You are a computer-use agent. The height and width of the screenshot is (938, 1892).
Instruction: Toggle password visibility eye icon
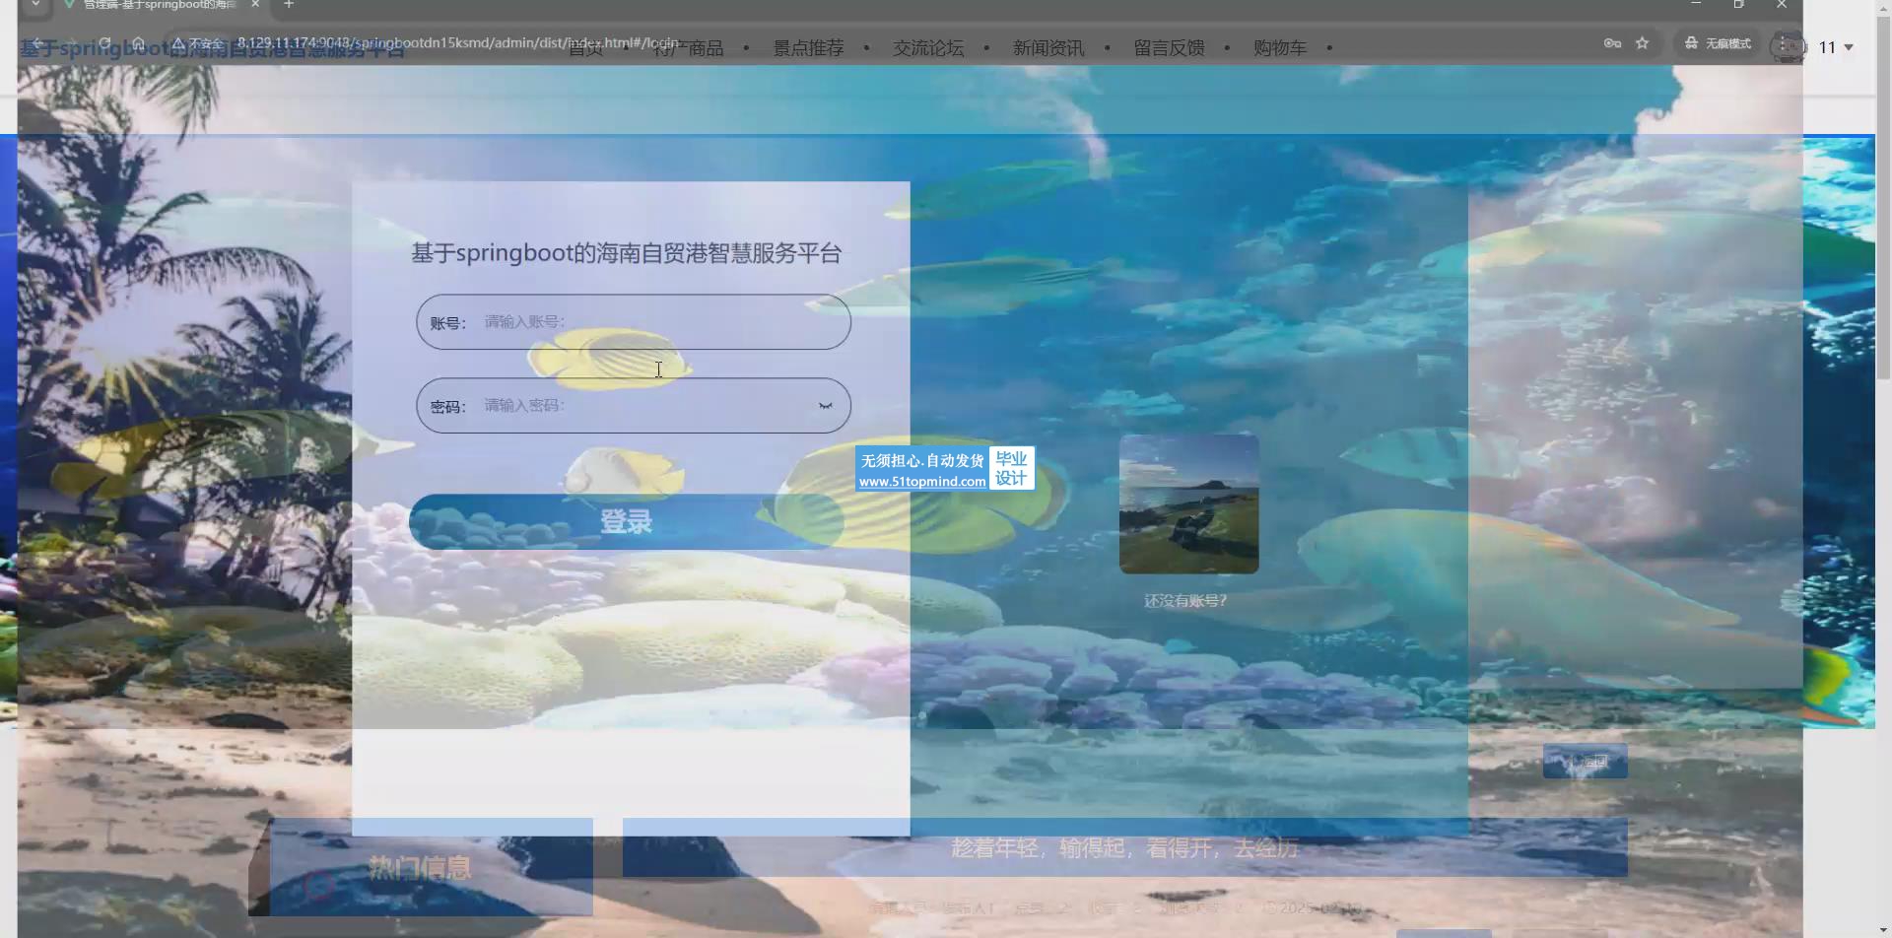pos(825,406)
